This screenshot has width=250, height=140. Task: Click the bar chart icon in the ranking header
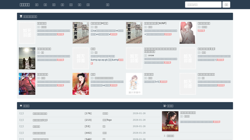pos(165,106)
